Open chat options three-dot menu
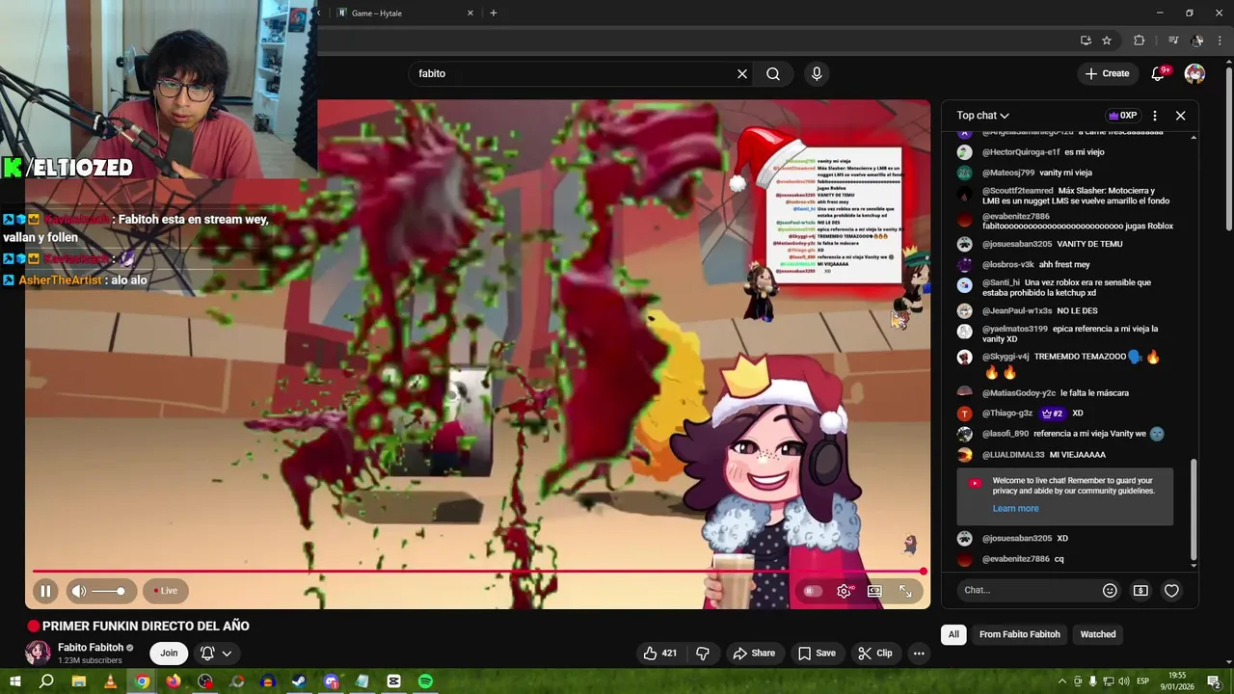This screenshot has width=1234, height=694. [x=1155, y=116]
